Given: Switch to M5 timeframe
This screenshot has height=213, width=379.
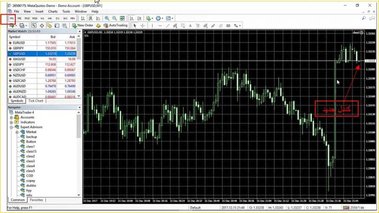Looking at the screenshot, I should pos(19,18).
